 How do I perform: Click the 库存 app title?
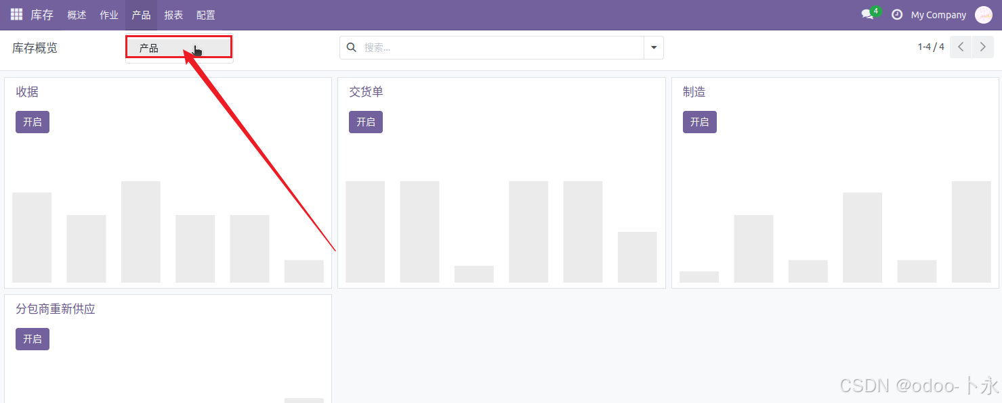pyautogui.click(x=42, y=15)
